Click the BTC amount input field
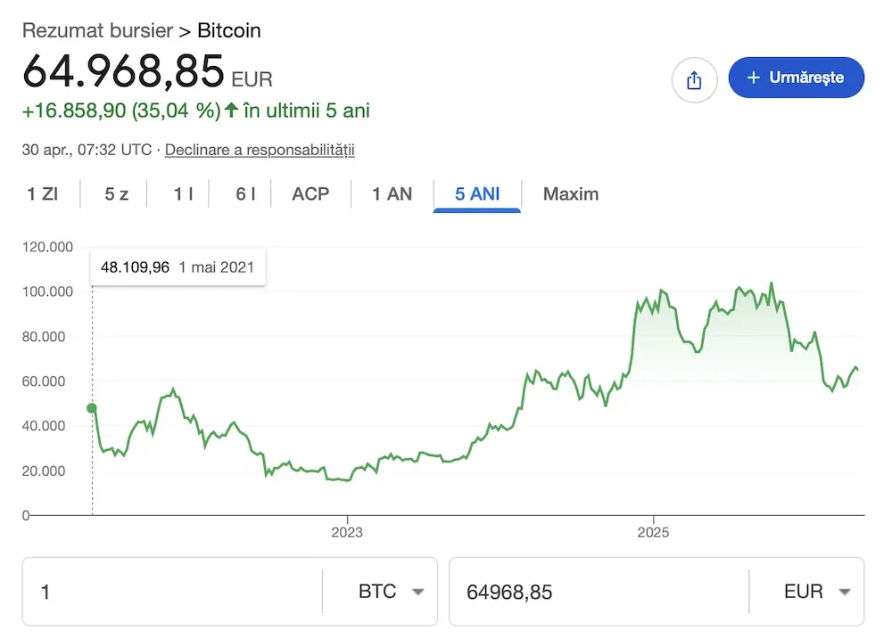The height and width of the screenshot is (638, 892). (x=172, y=592)
